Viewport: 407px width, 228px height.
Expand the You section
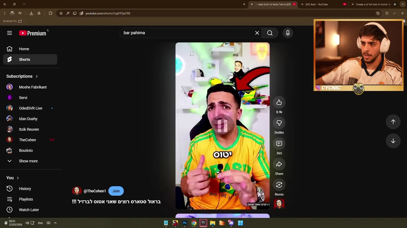coord(13,178)
